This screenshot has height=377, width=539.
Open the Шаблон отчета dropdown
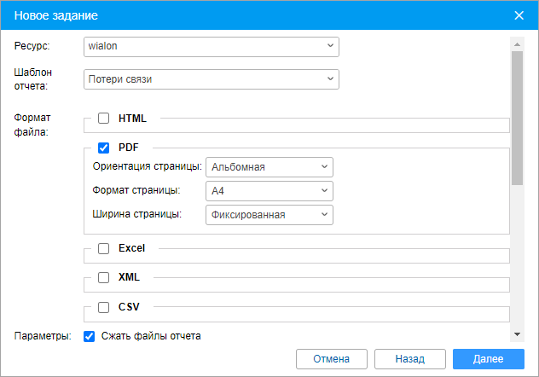click(212, 79)
